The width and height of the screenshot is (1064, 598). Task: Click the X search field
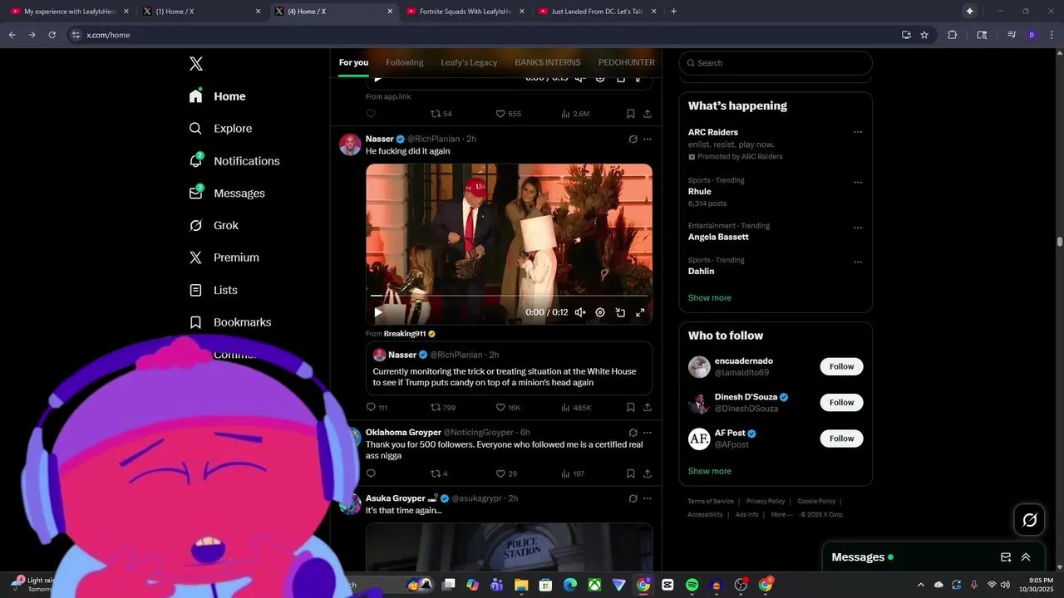point(776,63)
